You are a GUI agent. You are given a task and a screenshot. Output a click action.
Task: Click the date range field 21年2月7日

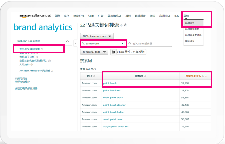pyautogui.click(x=131, y=52)
